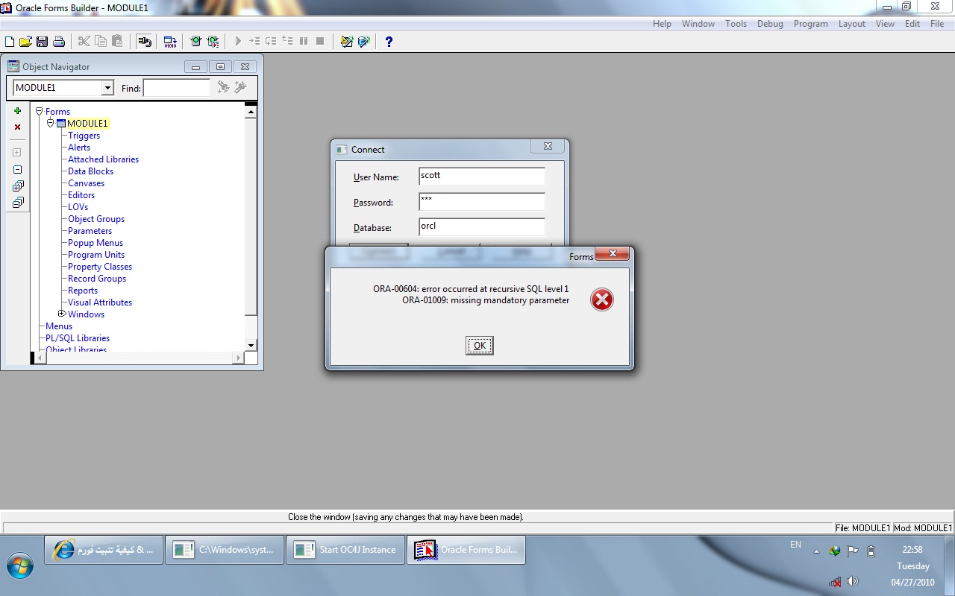Open the Debug menu
Viewport: 955px width, 596px height.
(x=770, y=24)
